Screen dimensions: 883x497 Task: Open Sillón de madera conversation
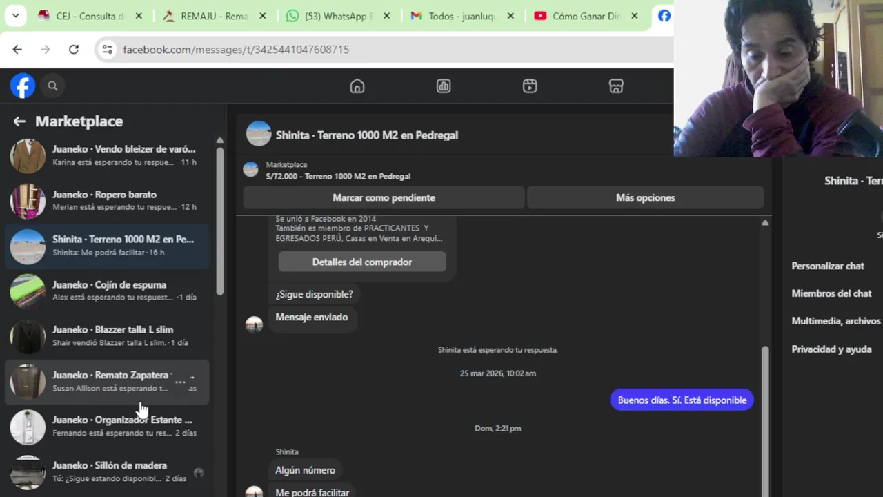(x=107, y=471)
